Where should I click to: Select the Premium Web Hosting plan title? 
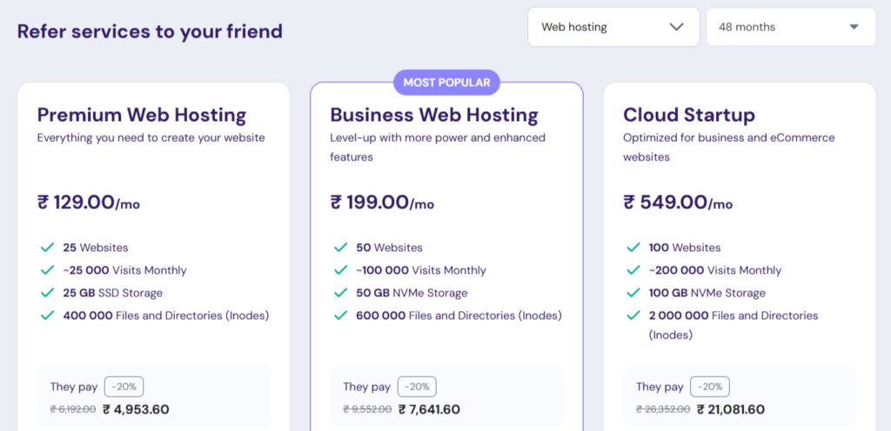[x=142, y=115]
